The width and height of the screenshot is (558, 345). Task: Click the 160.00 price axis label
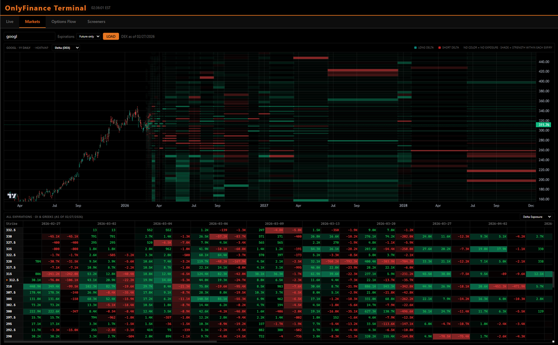coord(544,199)
